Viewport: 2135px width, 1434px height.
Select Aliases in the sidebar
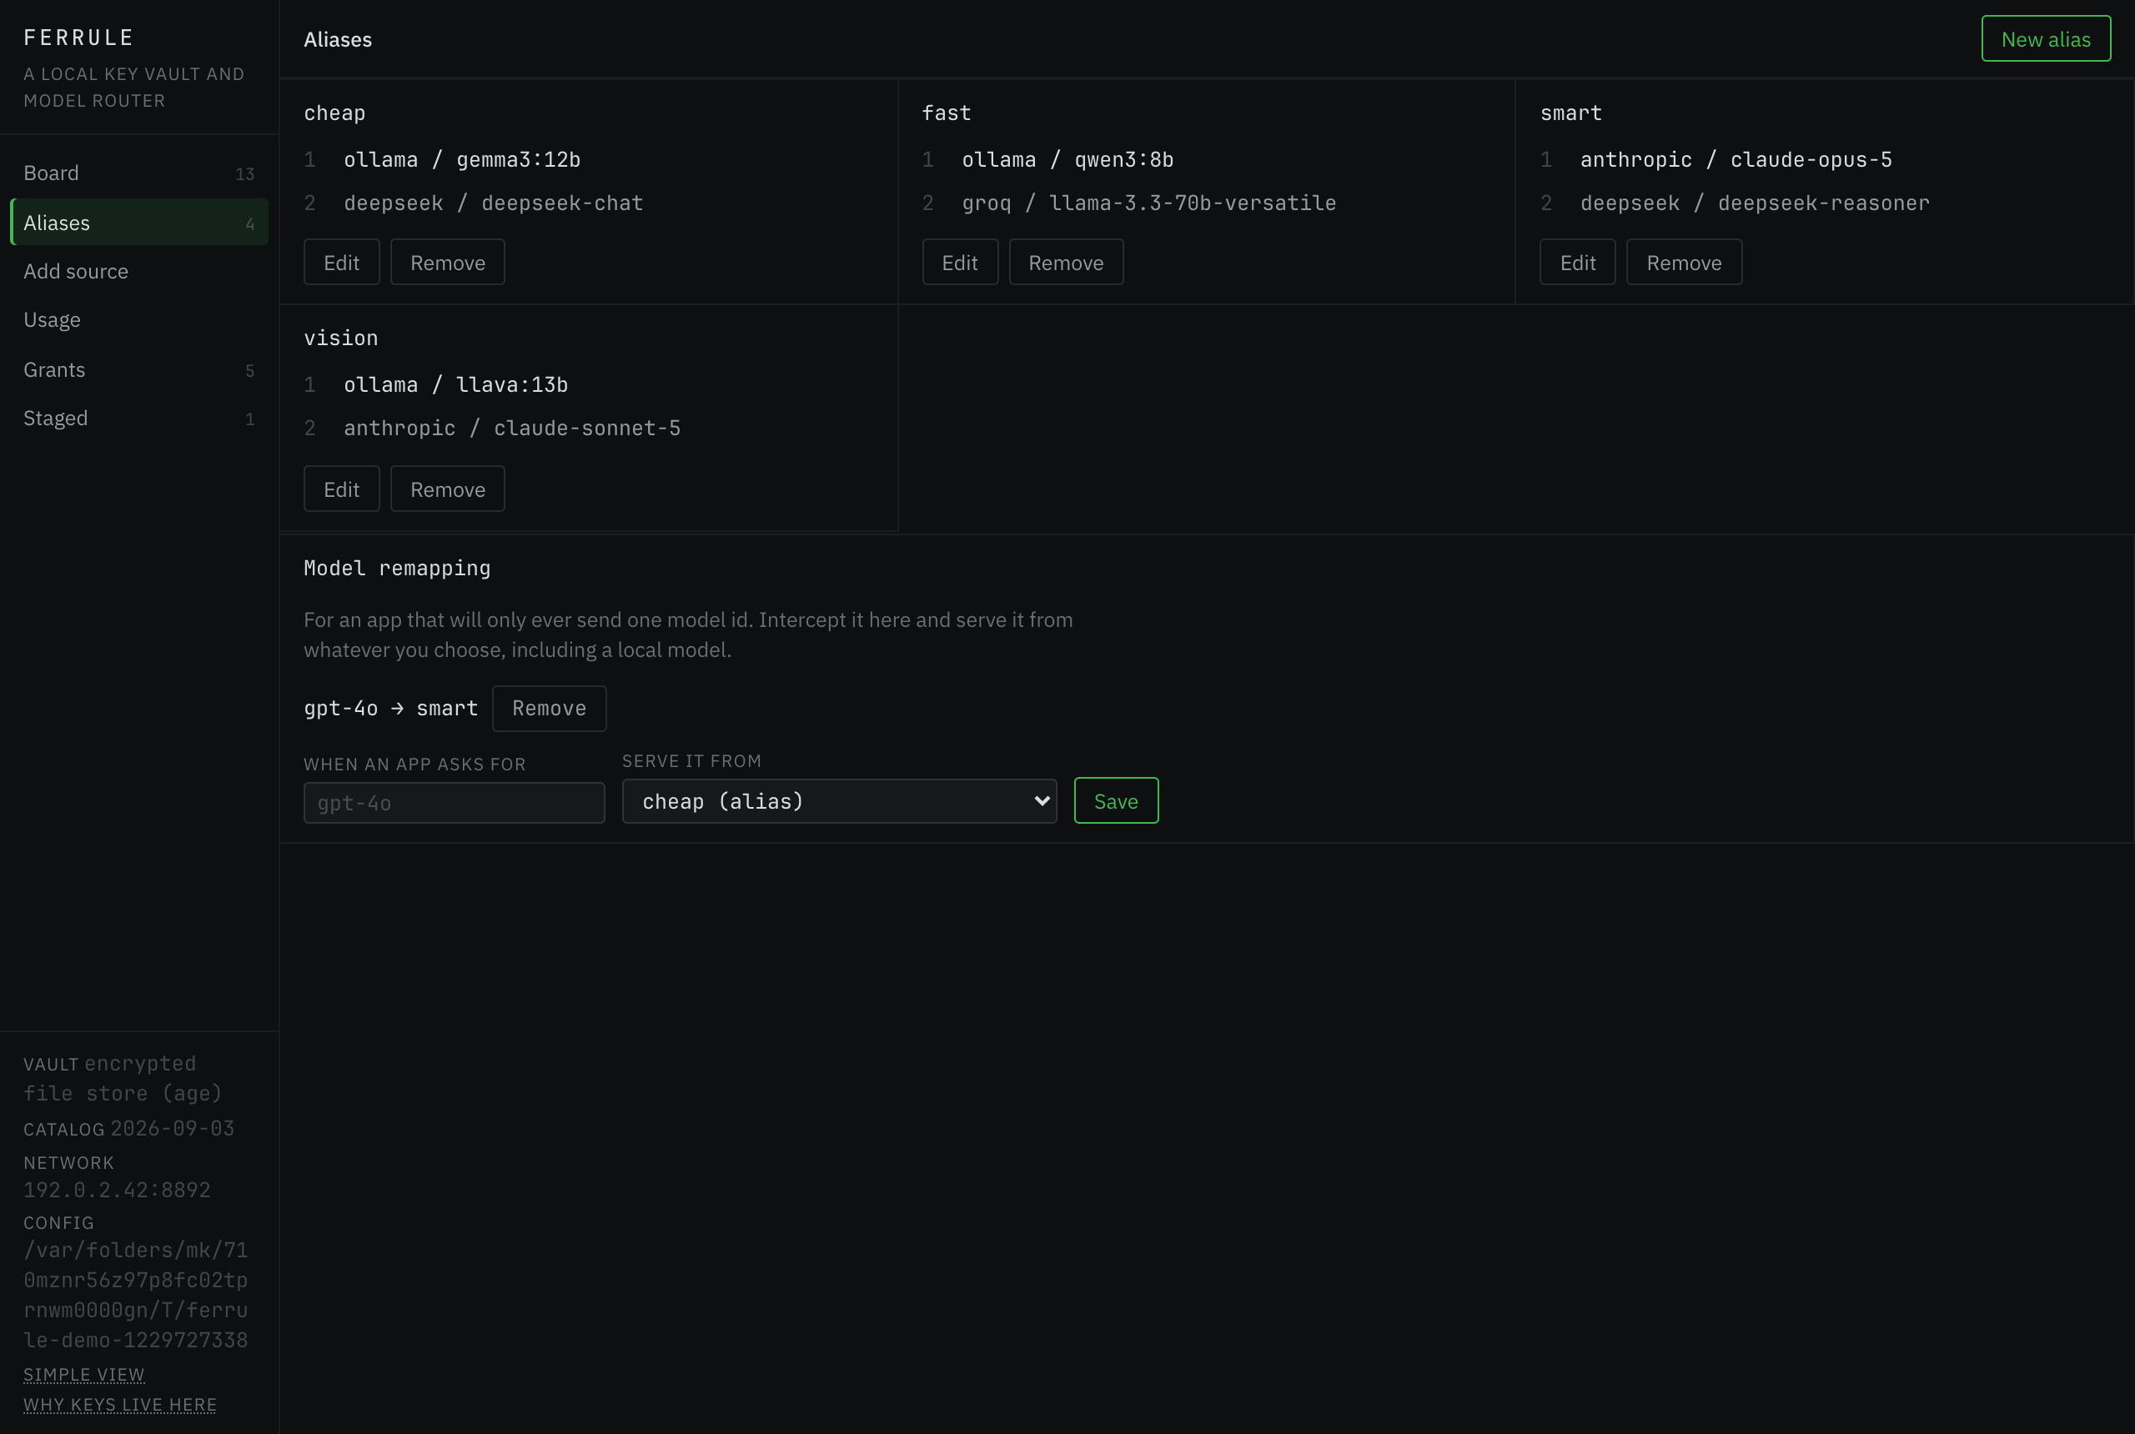pos(139,223)
